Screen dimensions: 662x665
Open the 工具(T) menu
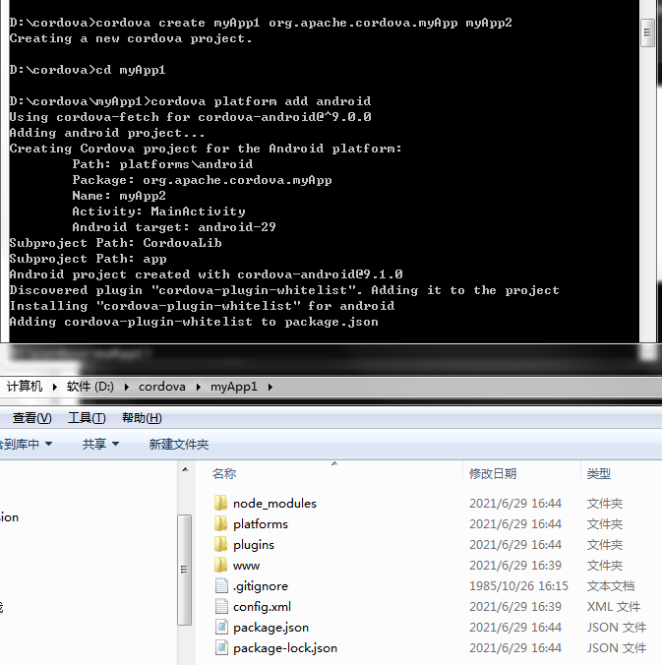87,418
